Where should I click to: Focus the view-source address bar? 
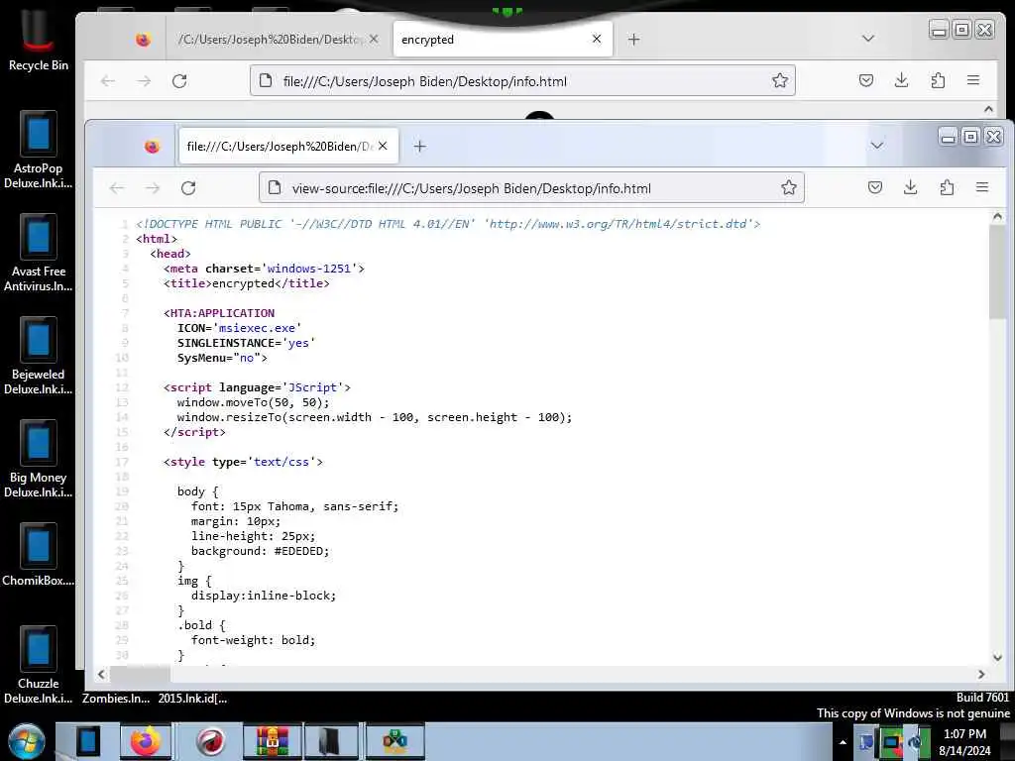click(531, 187)
